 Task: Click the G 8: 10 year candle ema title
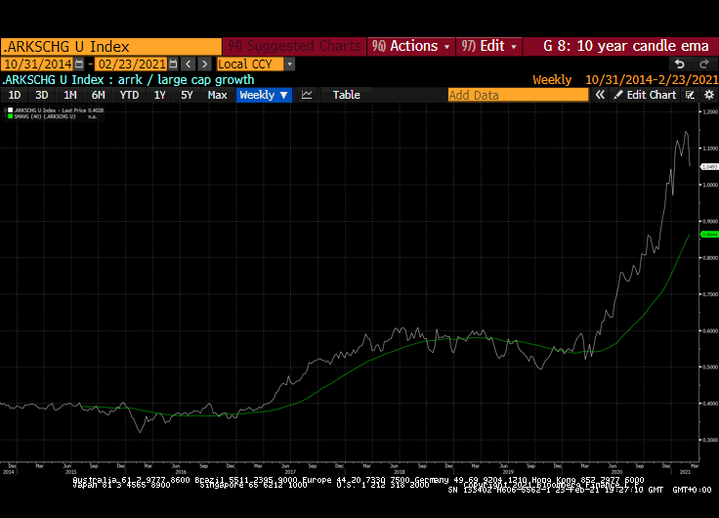(626, 46)
